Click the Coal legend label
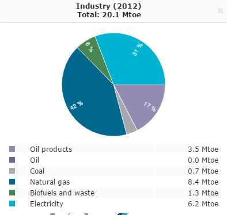The image size is (227, 215). 37,171
